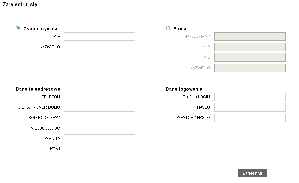Click the Firma label text
The image size is (299, 183).
(x=180, y=29)
